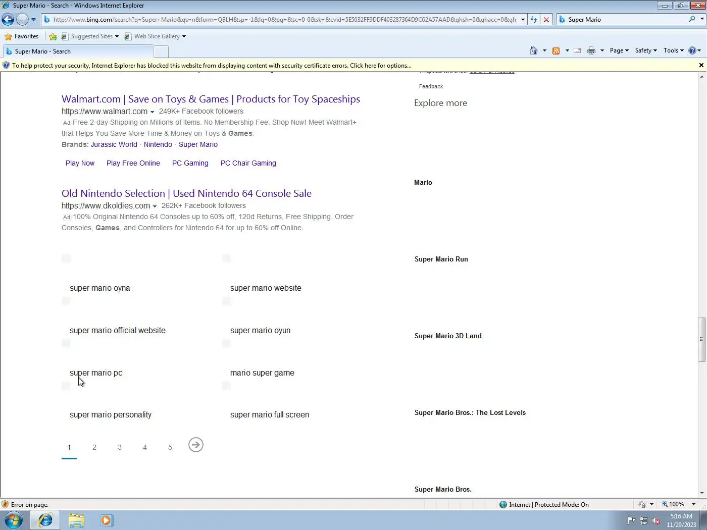Click the Forward navigation arrow
The height and width of the screenshot is (530, 707).
coord(22,20)
